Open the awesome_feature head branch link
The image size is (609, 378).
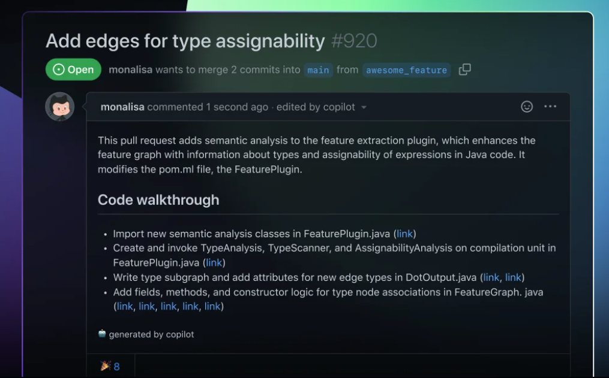[x=406, y=70]
